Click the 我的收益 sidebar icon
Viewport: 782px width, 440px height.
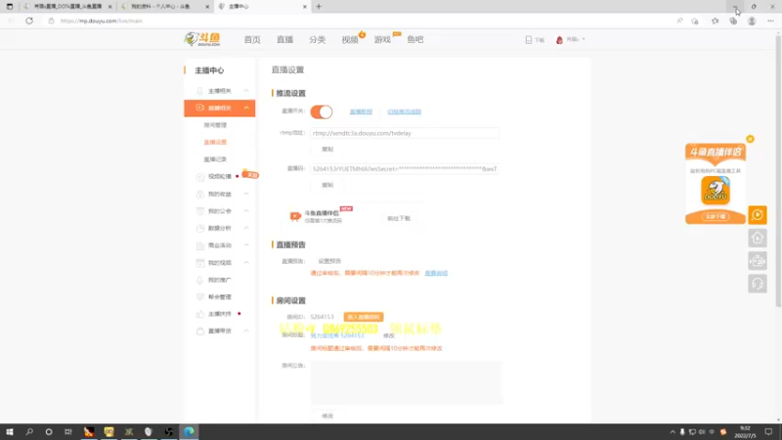[x=200, y=194]
